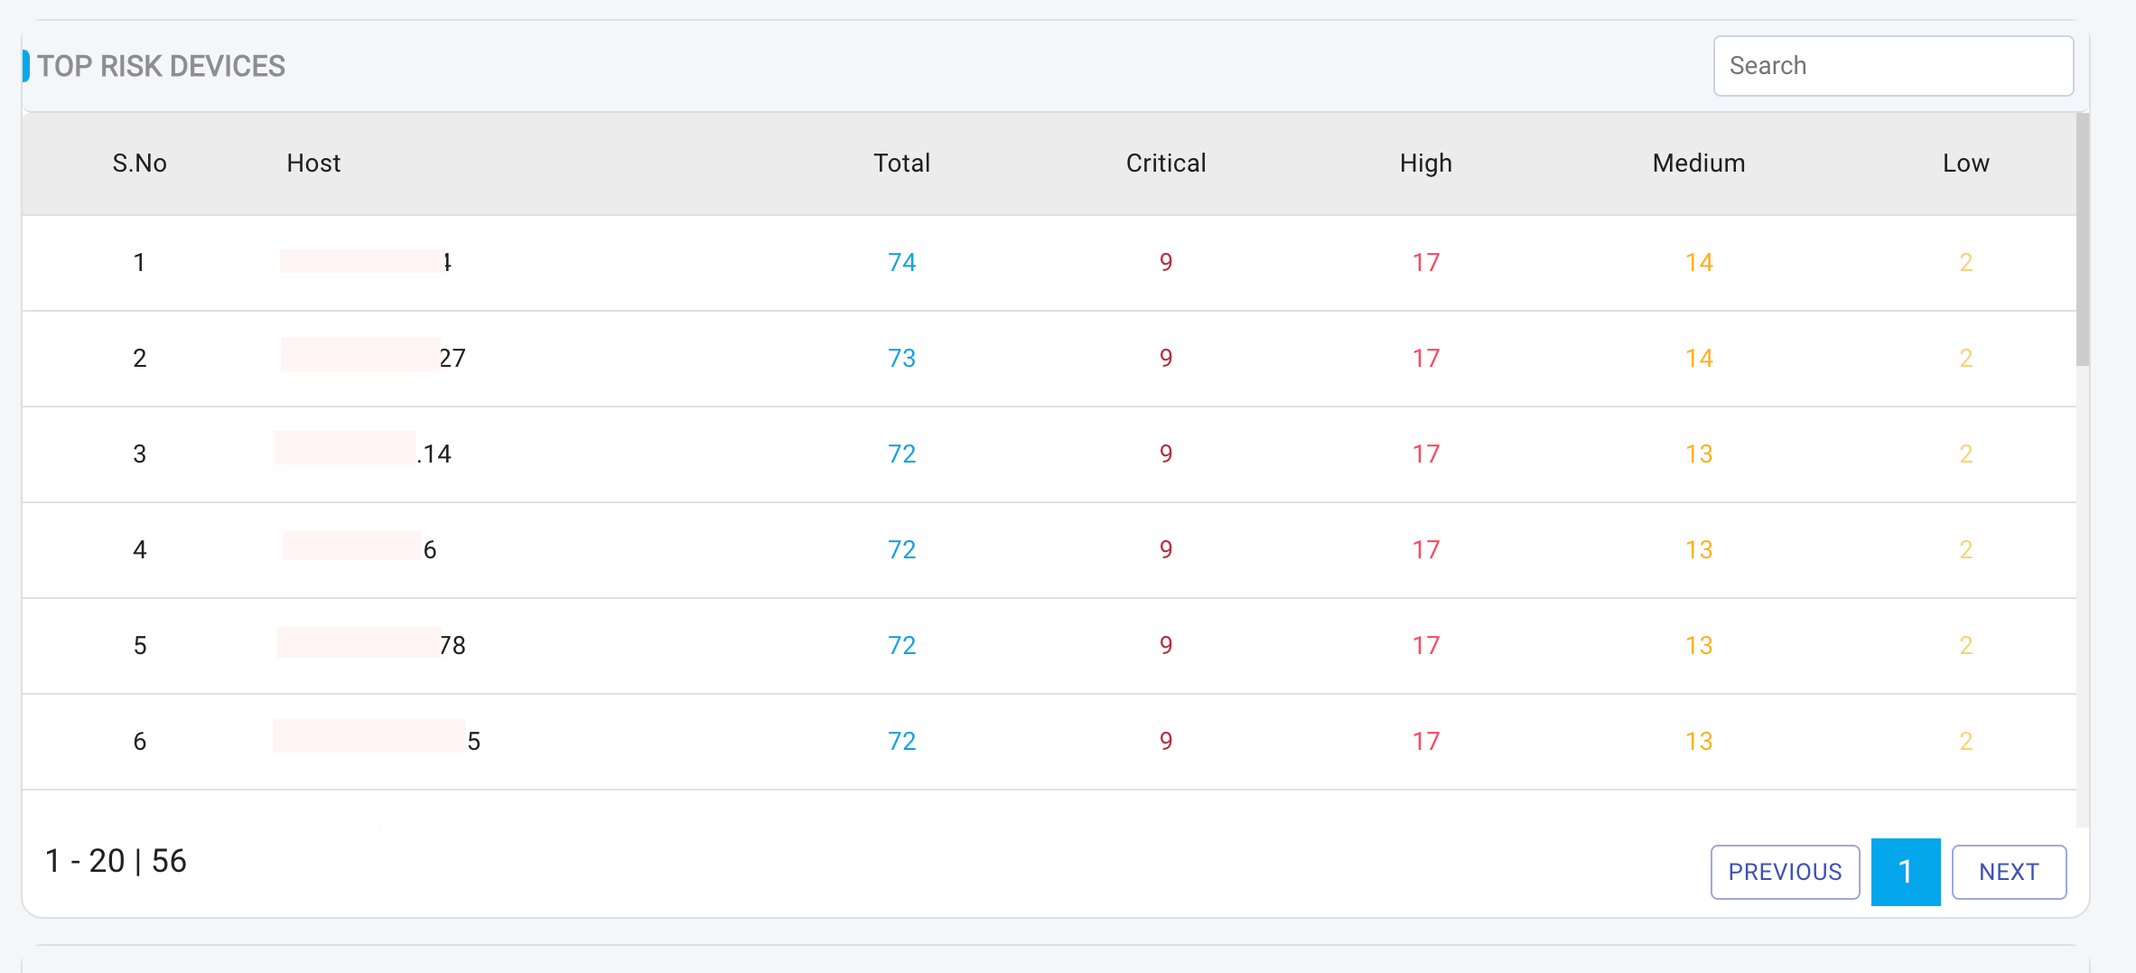Click the Search input field
This screenshot has width=2136, height=973.
pyautogui.click(x=1892, y=66)
